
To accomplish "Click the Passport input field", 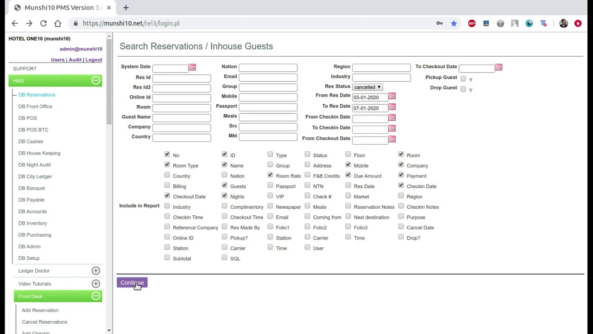I will pyautogui.click(x=268, y=107).
